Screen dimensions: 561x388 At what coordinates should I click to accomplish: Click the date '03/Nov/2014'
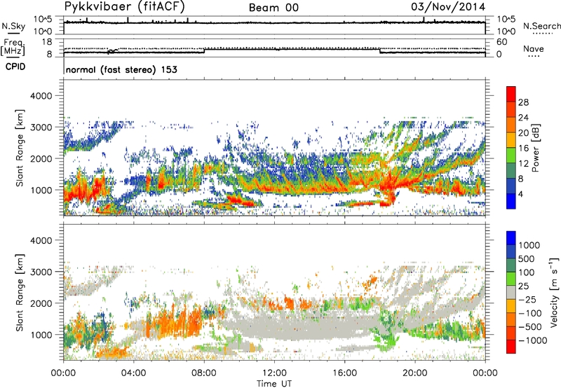pyautogui.click(x=448, y=7)
